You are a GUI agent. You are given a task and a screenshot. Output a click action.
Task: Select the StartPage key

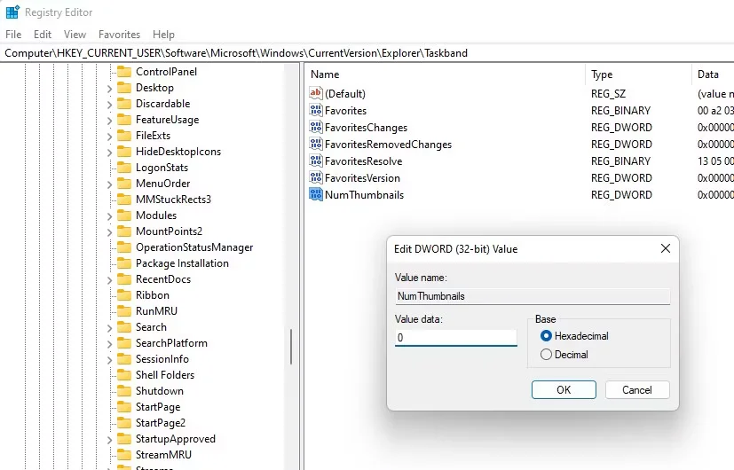[x=158, y=406]
